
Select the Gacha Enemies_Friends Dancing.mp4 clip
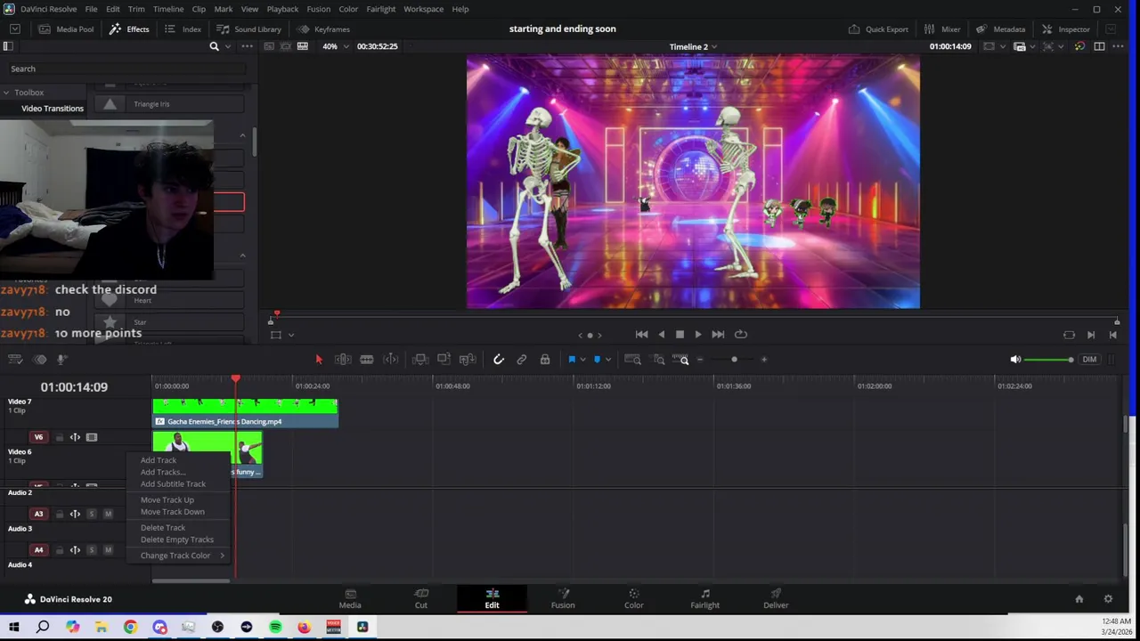tap(245, 414)
